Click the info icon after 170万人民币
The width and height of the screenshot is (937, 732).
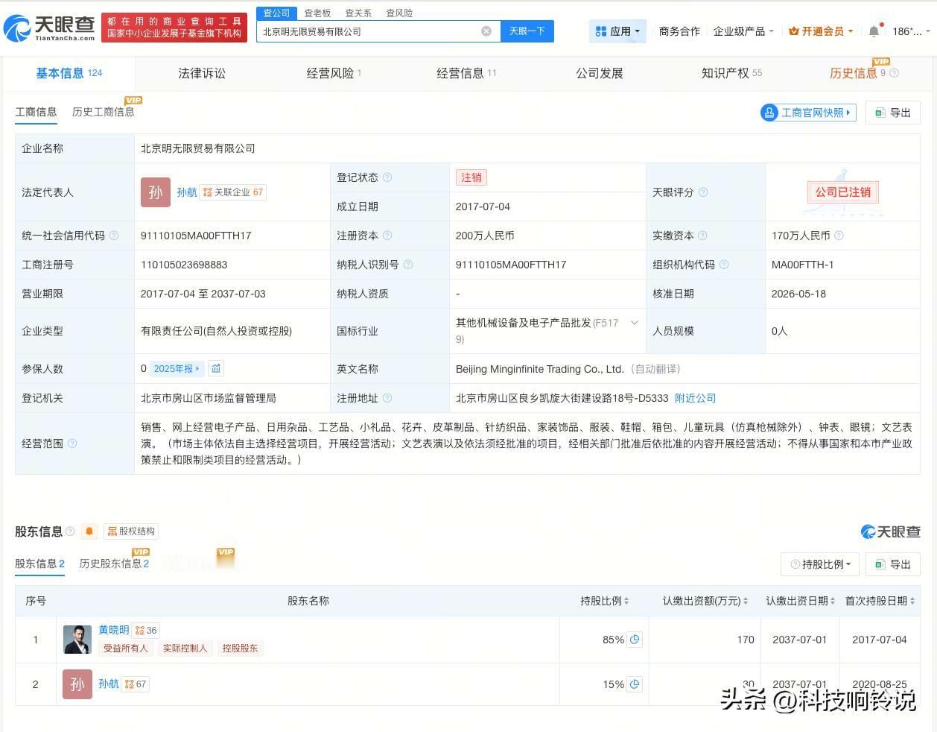pos(839,236)
